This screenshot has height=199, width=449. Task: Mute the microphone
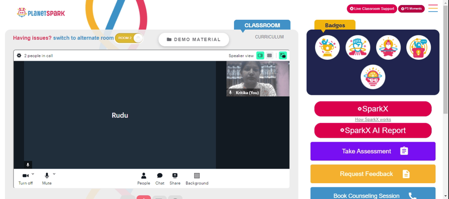coord(47,179)
